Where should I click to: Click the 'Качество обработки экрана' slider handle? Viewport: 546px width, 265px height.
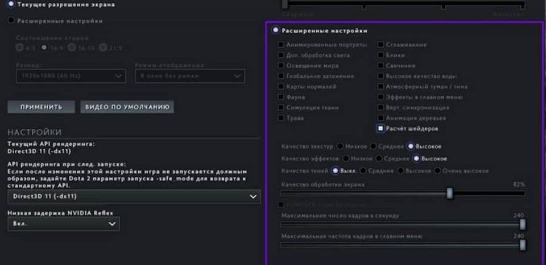(449, 194)
